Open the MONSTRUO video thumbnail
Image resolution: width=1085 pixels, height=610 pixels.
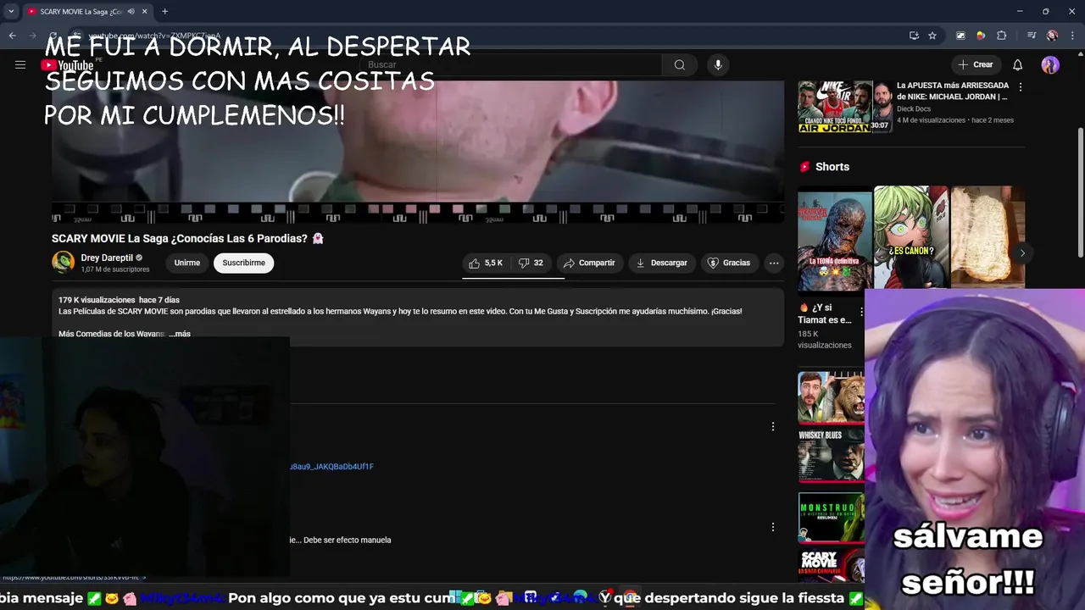click(831, 517)
